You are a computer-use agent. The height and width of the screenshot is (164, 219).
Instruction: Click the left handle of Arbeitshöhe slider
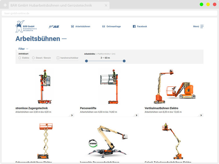pos(86,61)
